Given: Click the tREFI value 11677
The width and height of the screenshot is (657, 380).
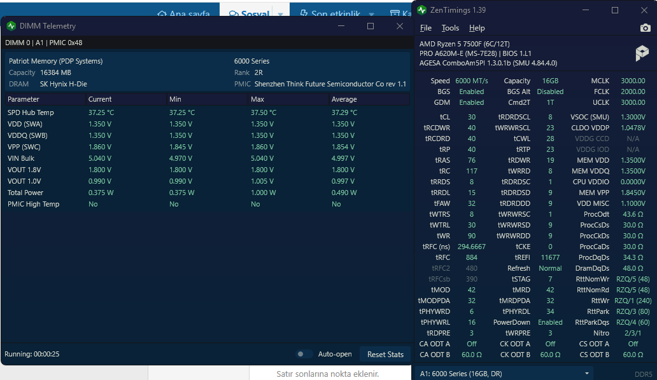Looking at the screenshot, I should [550, 257].
